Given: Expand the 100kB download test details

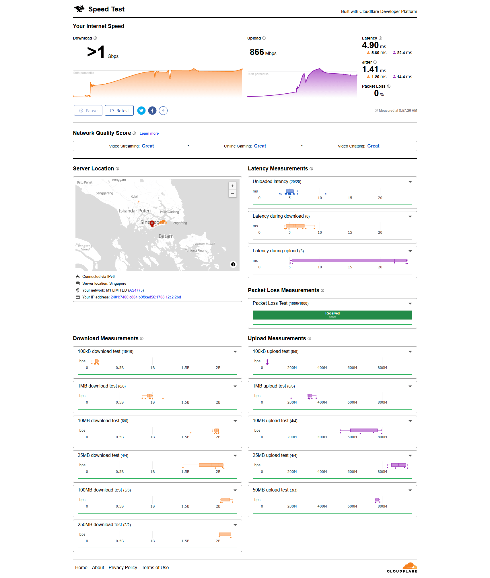Looking at the screenshot, I should coord(235,352).
